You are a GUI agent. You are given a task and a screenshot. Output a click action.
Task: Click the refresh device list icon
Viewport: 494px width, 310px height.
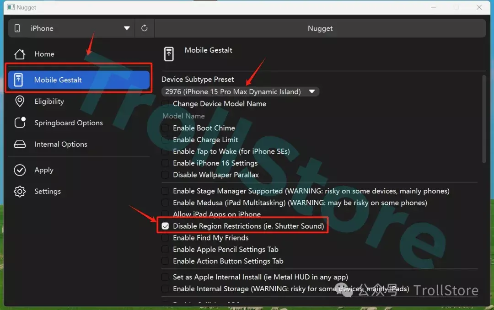point(144,28)
